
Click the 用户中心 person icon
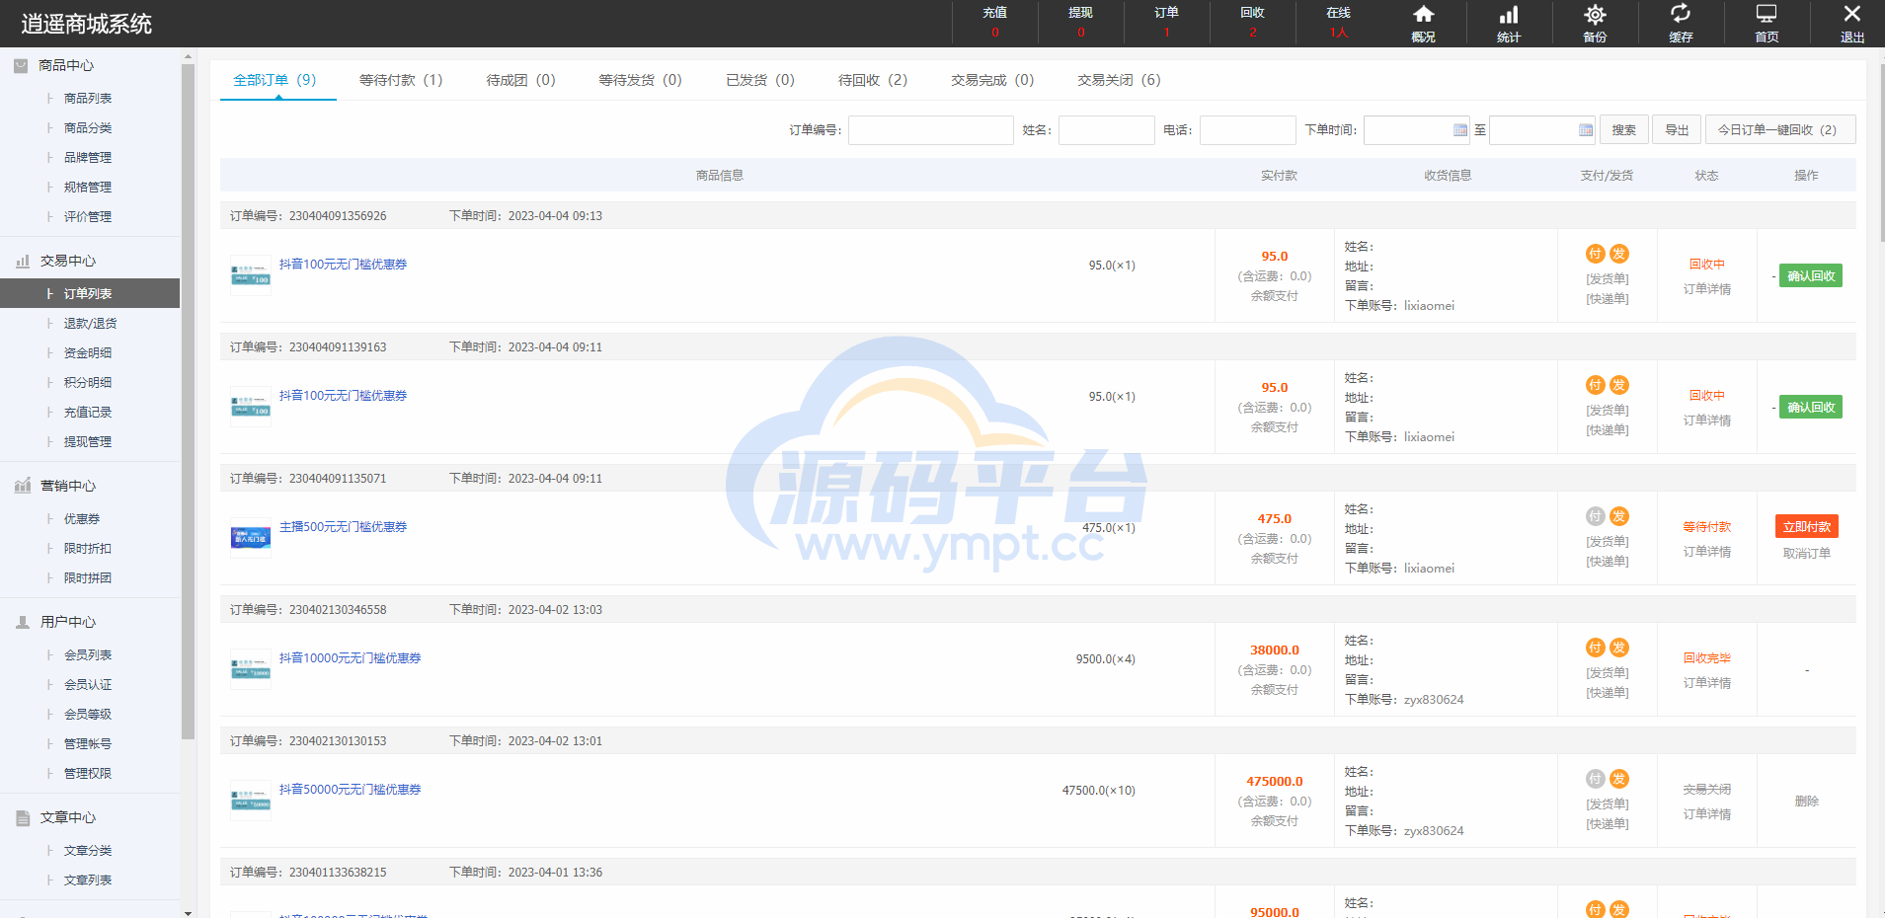[23, 622]
